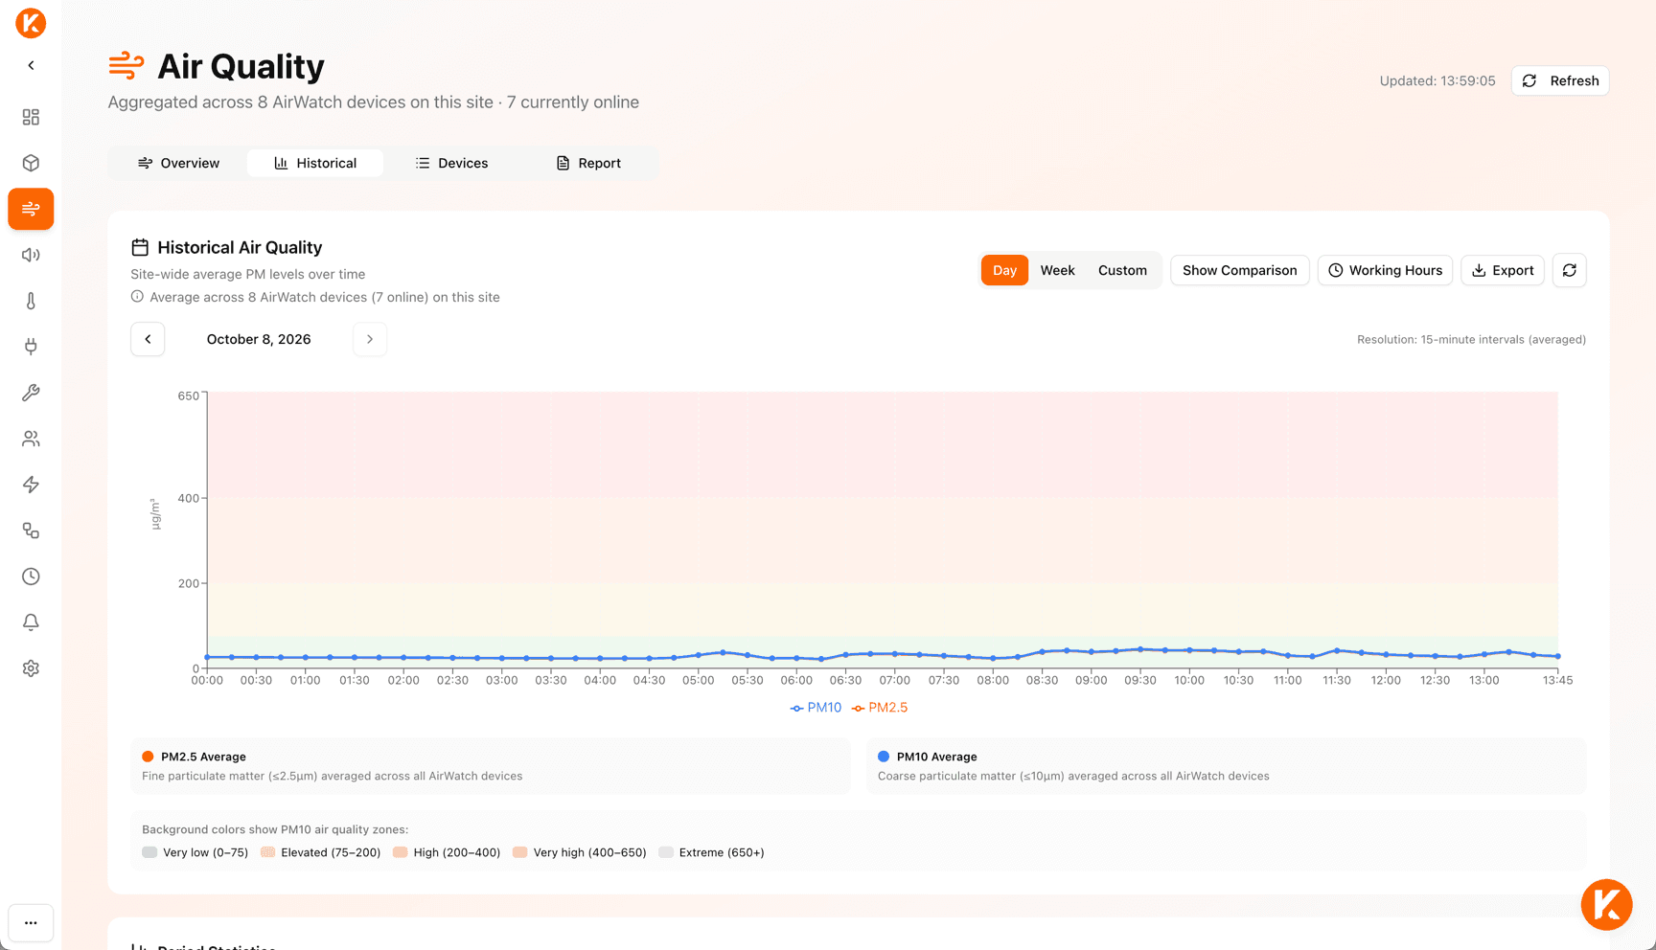Click the PM2.5 Average card
Viewport: 1656px width, 950px height.
(x=491, y=766)
